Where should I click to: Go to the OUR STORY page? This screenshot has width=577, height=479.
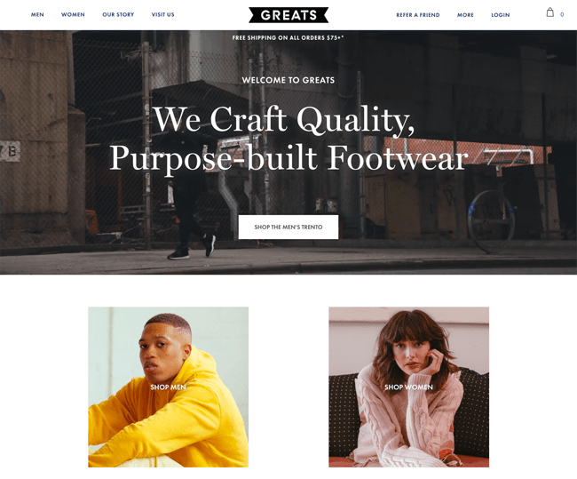click(x=118, y=15)
